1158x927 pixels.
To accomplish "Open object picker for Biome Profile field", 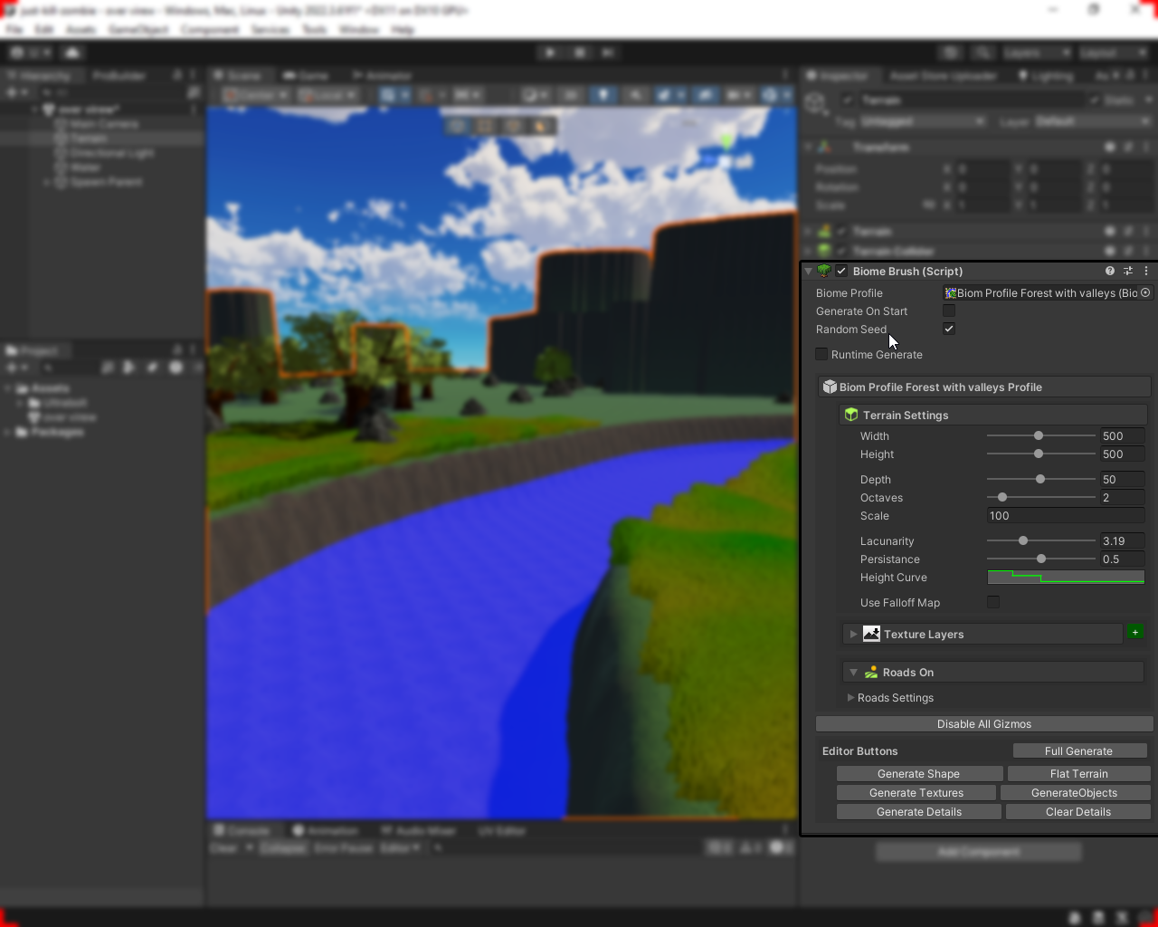I will tap(1145, 292).
